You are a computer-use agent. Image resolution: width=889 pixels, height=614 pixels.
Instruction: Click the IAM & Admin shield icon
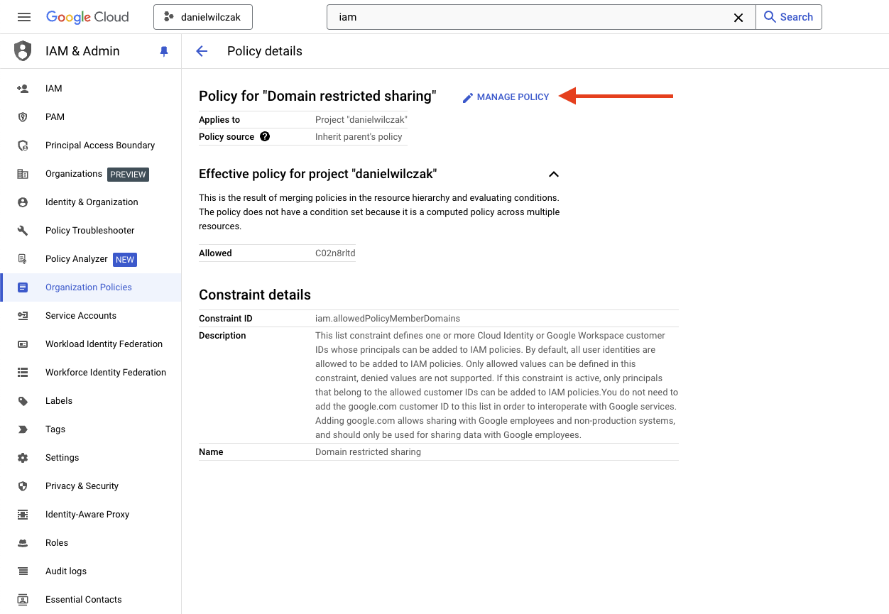click(x=23, y=51)
